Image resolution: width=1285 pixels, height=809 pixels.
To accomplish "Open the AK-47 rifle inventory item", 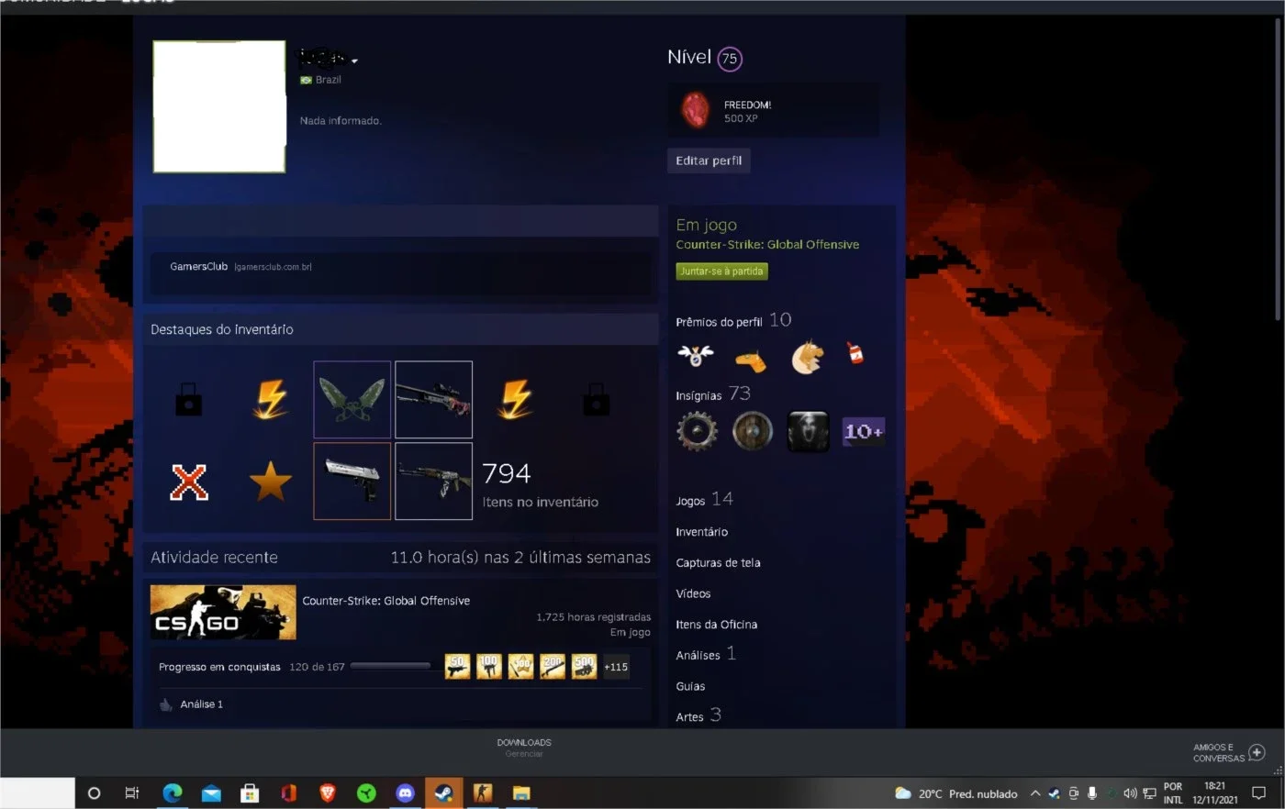I will (434, 481).
